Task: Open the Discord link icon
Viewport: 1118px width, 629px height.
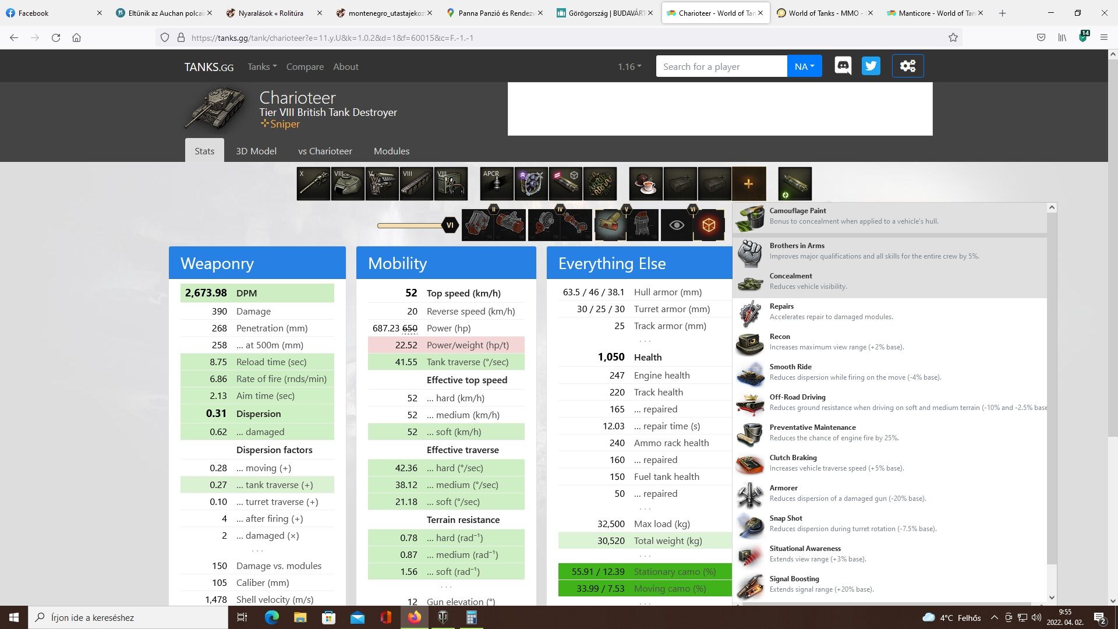Action: (843, 66)
